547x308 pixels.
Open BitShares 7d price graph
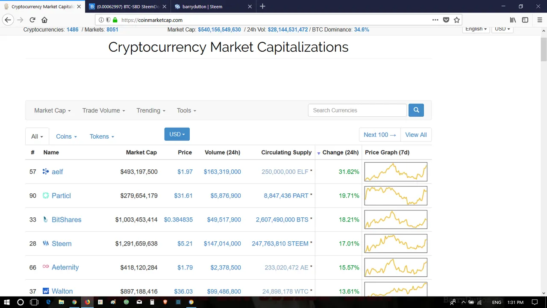click(x=396, y=219)
